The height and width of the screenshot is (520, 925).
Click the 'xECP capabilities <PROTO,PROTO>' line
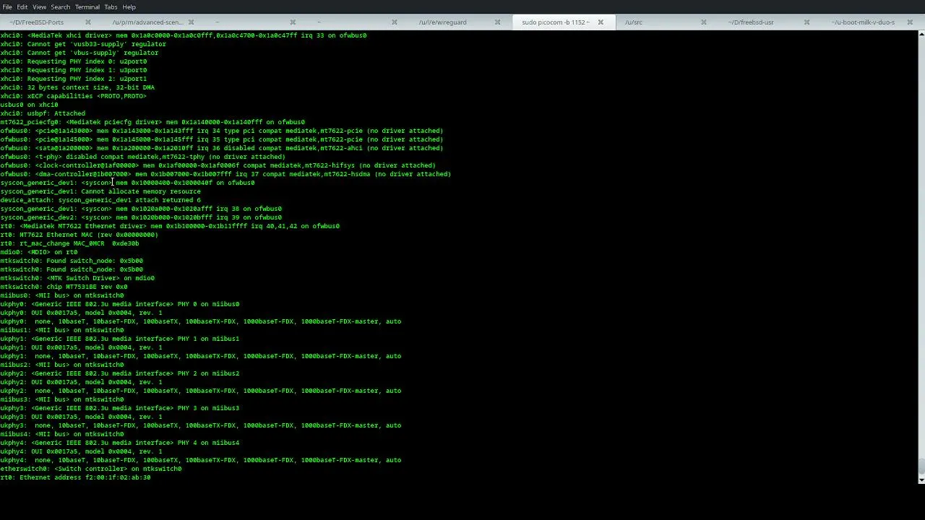(73, 96)
